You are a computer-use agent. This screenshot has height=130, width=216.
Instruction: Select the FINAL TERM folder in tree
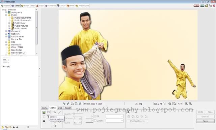17,47
